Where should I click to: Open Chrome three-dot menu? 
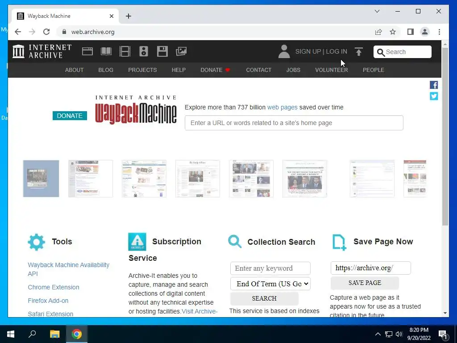[x=439, y=32]
